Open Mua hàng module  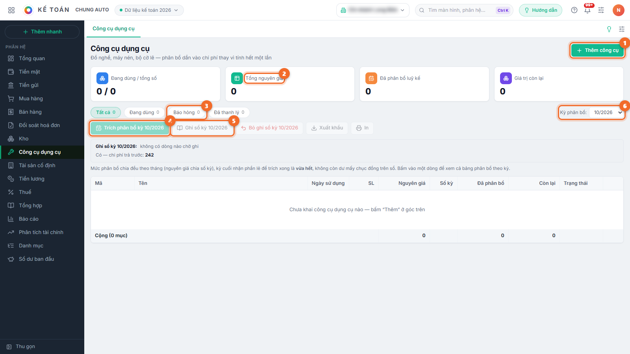tap(42, 98)
